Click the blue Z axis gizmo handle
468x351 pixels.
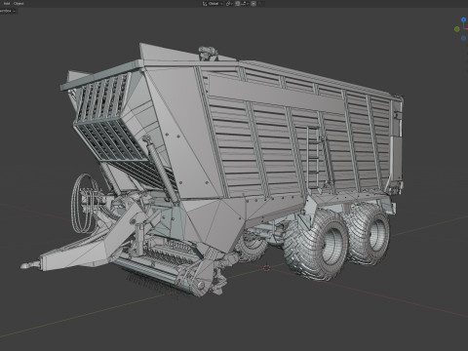pos(464,19)
